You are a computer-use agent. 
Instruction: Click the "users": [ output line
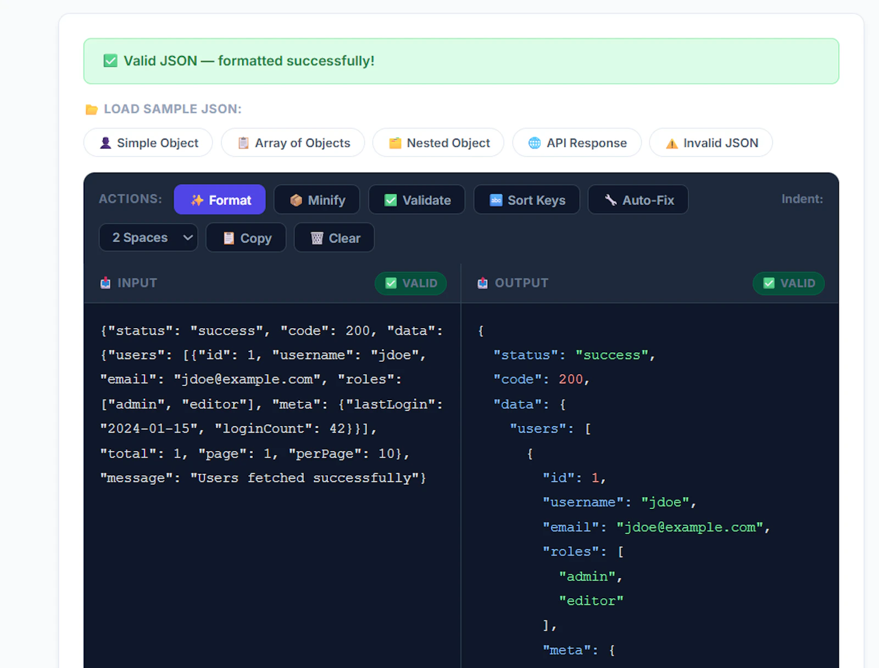(x=550, y=429)
